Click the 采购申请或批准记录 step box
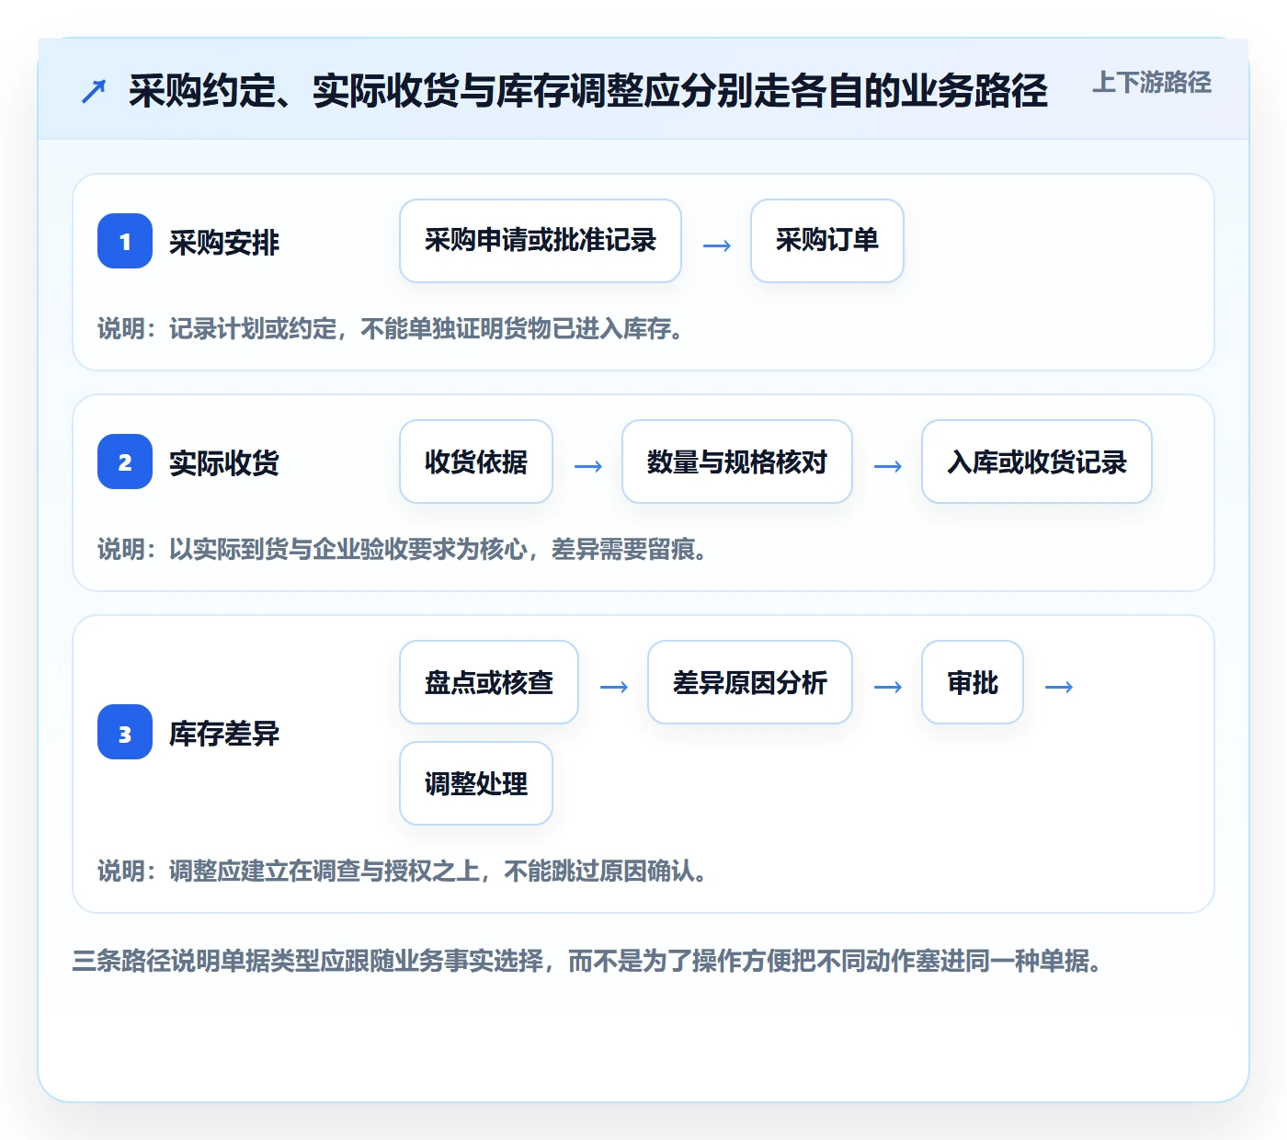1287x1140 pixels. (x=541, y=241)
